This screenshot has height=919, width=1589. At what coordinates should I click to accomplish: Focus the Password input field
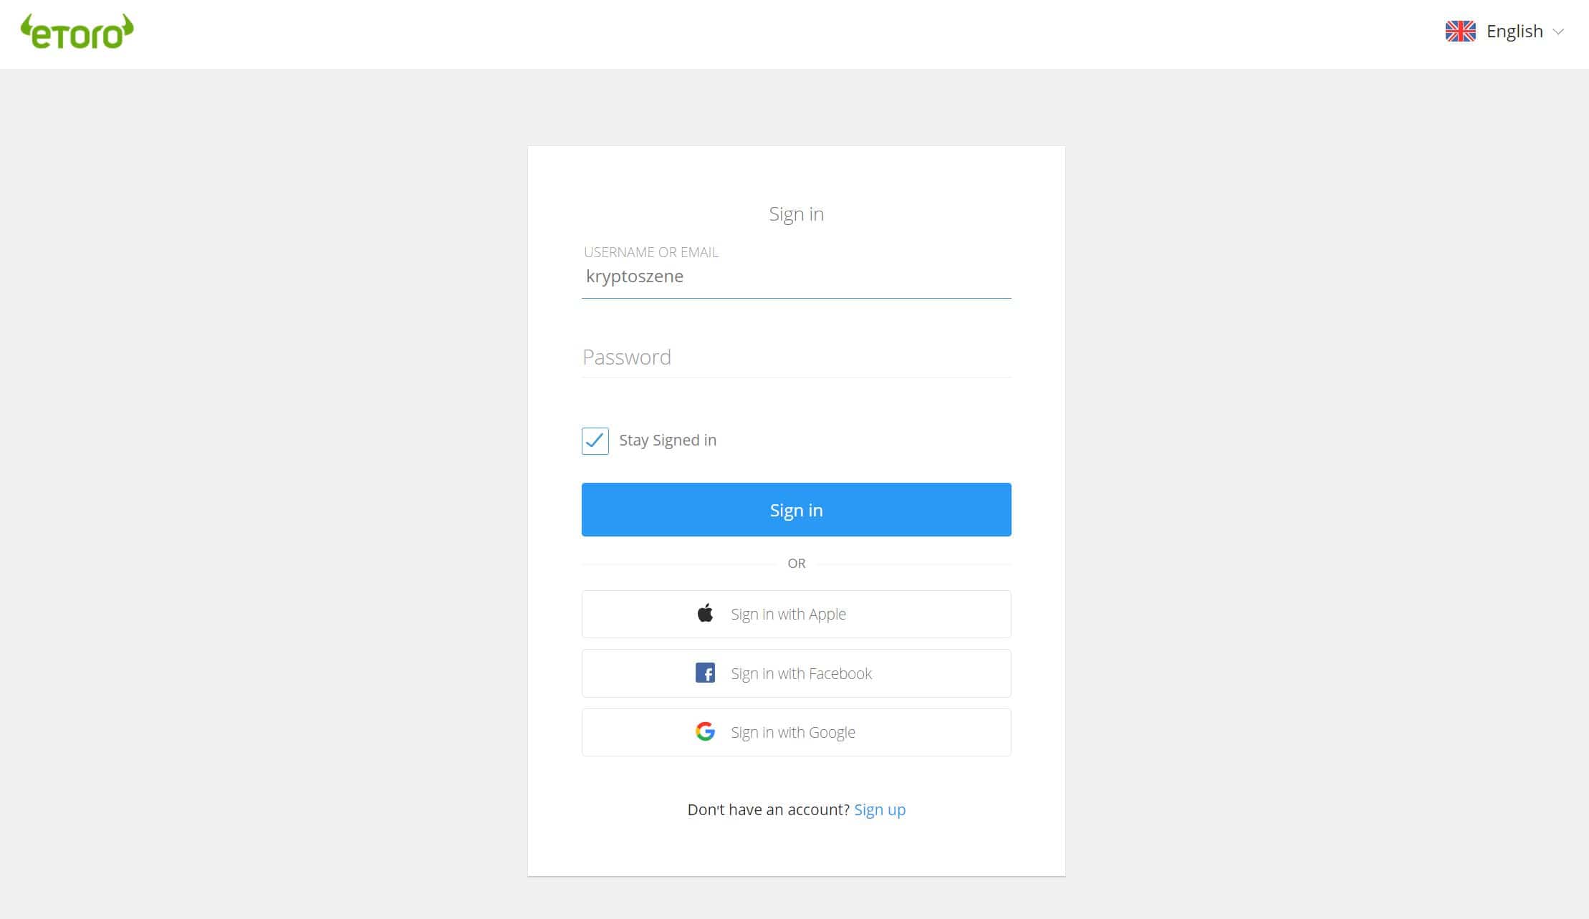point(796,357)
